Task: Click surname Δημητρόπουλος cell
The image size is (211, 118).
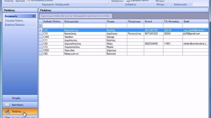Action: point(85,44)
